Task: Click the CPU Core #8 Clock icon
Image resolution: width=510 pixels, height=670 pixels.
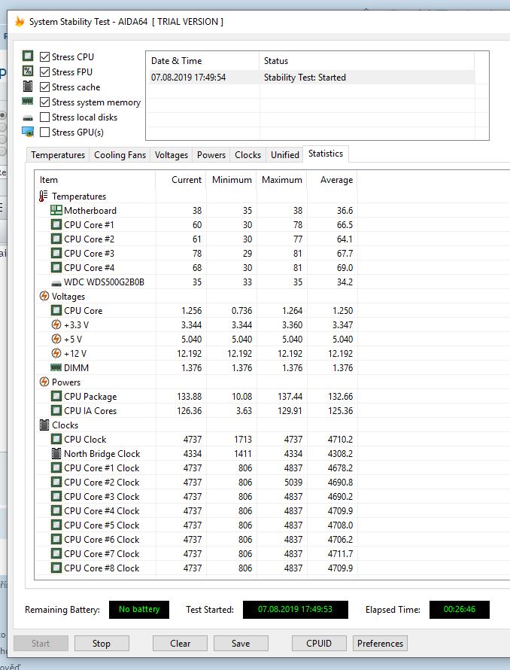Action: [x=56, y=568]
